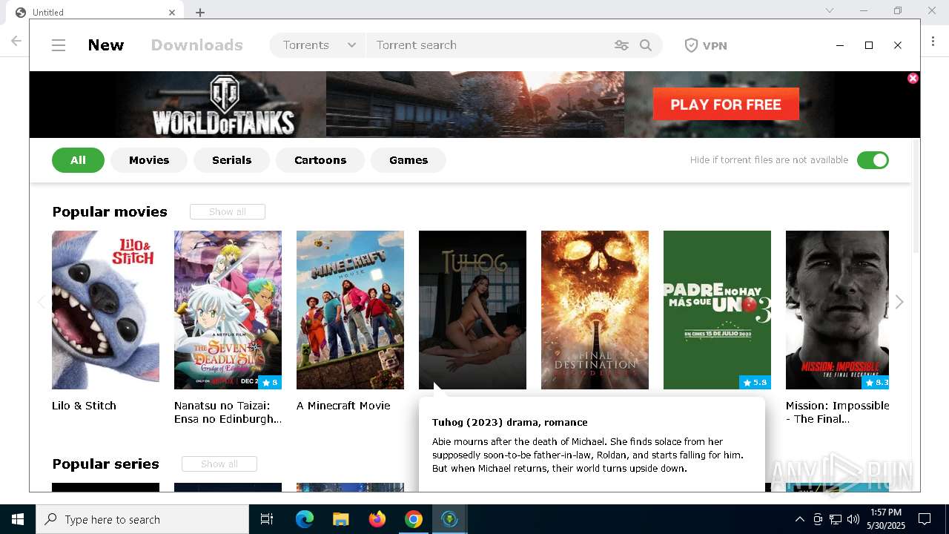The height and width of the screenshot is (534, 949).
Task: Open the Lilo & Stitch poster
Action: (x=105, y=310)
